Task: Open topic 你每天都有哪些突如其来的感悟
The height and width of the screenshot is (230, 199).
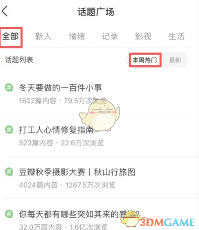Action: (x=79, y=214)
